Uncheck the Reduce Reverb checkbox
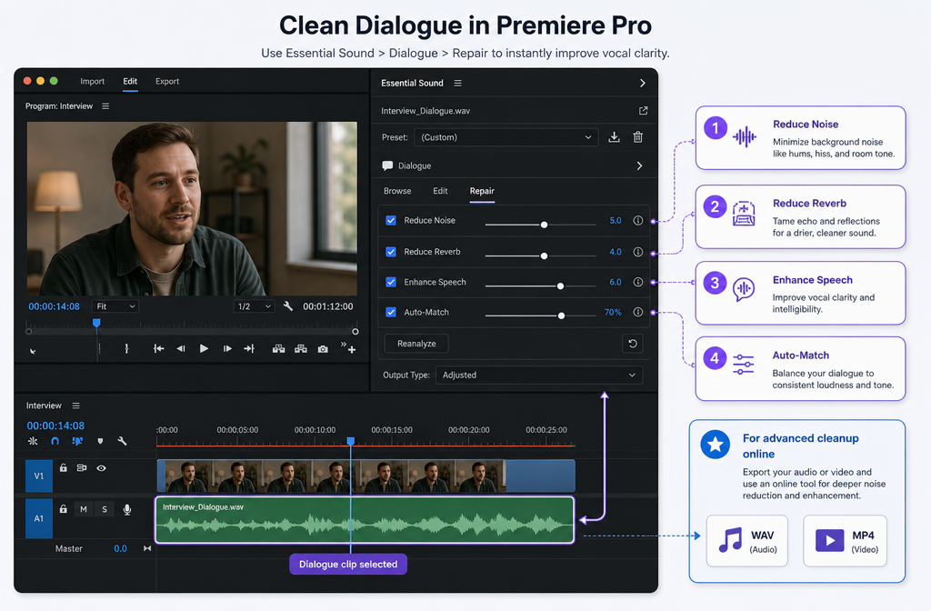Image resolution: width=931 pixels, height=611 pixels. (x=391, y=252)
